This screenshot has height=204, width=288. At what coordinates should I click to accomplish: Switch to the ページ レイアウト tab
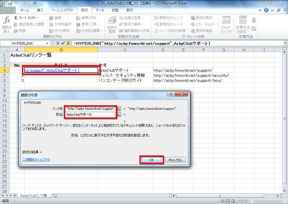(x=62, y=10)
